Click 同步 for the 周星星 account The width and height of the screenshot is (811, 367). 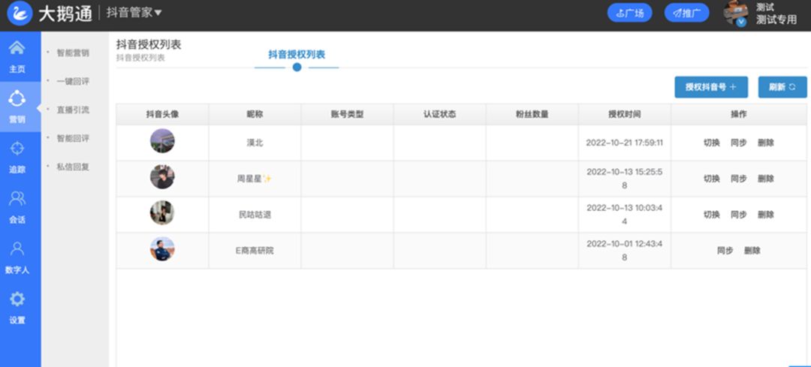point(739,179)
